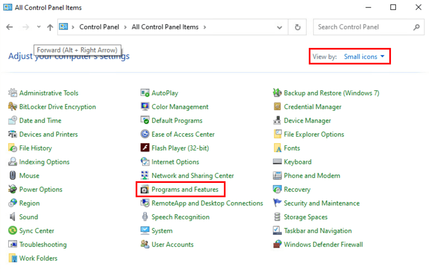Open Backup and Restore (Windows 7)
Screen dimensions: 429x276
[x=331, y=93]
